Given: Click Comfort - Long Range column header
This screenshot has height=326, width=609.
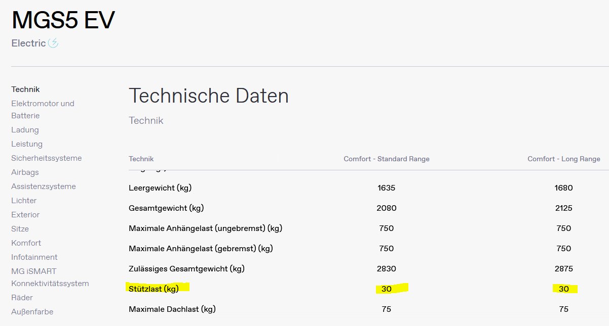Looking at the screenshot, I should click(x=563, y=159).
